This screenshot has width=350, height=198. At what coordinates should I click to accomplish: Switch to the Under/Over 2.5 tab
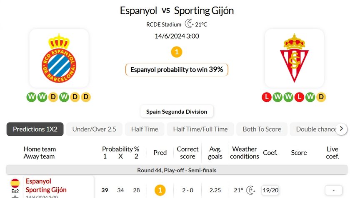click(x=94, y=129)
